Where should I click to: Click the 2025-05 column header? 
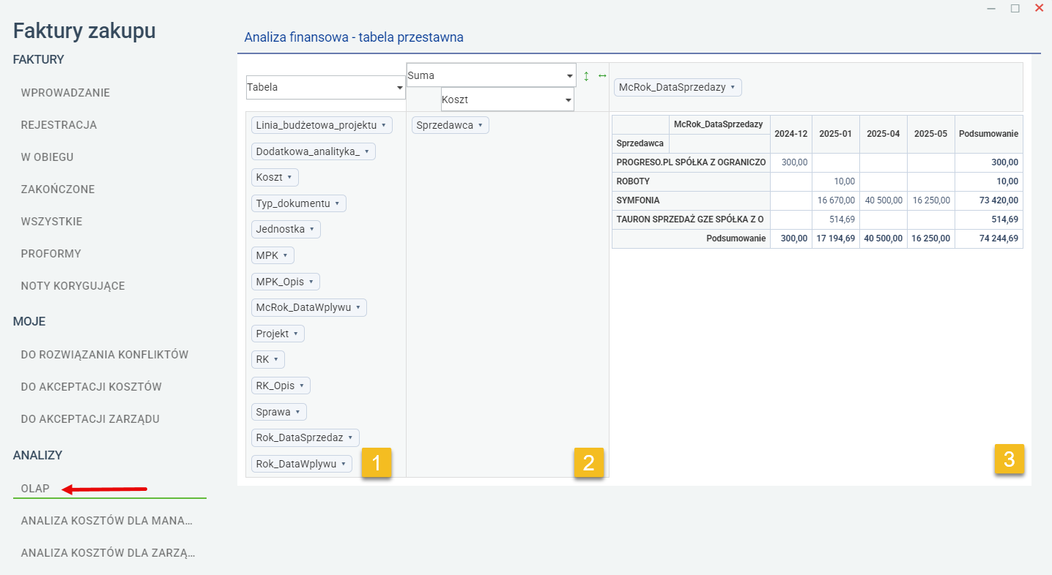click(931, 134)
